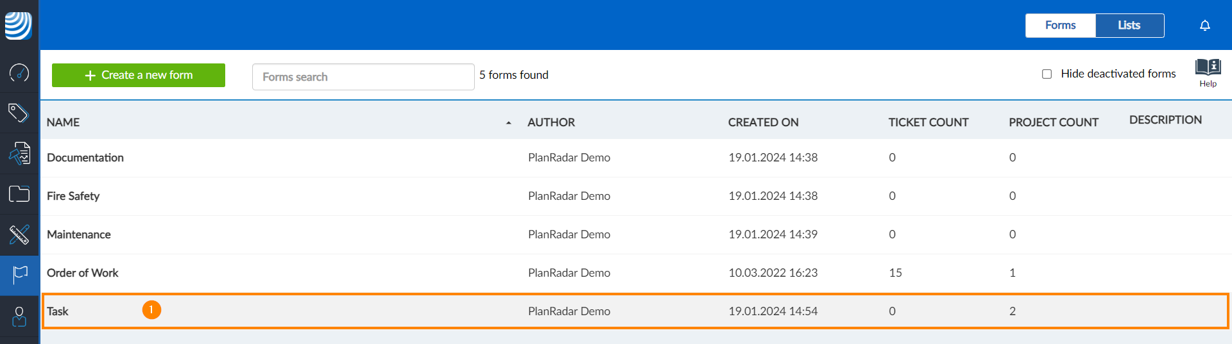Click the PlanRadar logo
1232x344 pixels.
[19, 26]
